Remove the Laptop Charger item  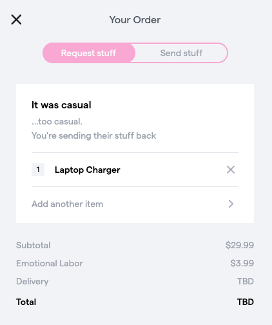231,170
